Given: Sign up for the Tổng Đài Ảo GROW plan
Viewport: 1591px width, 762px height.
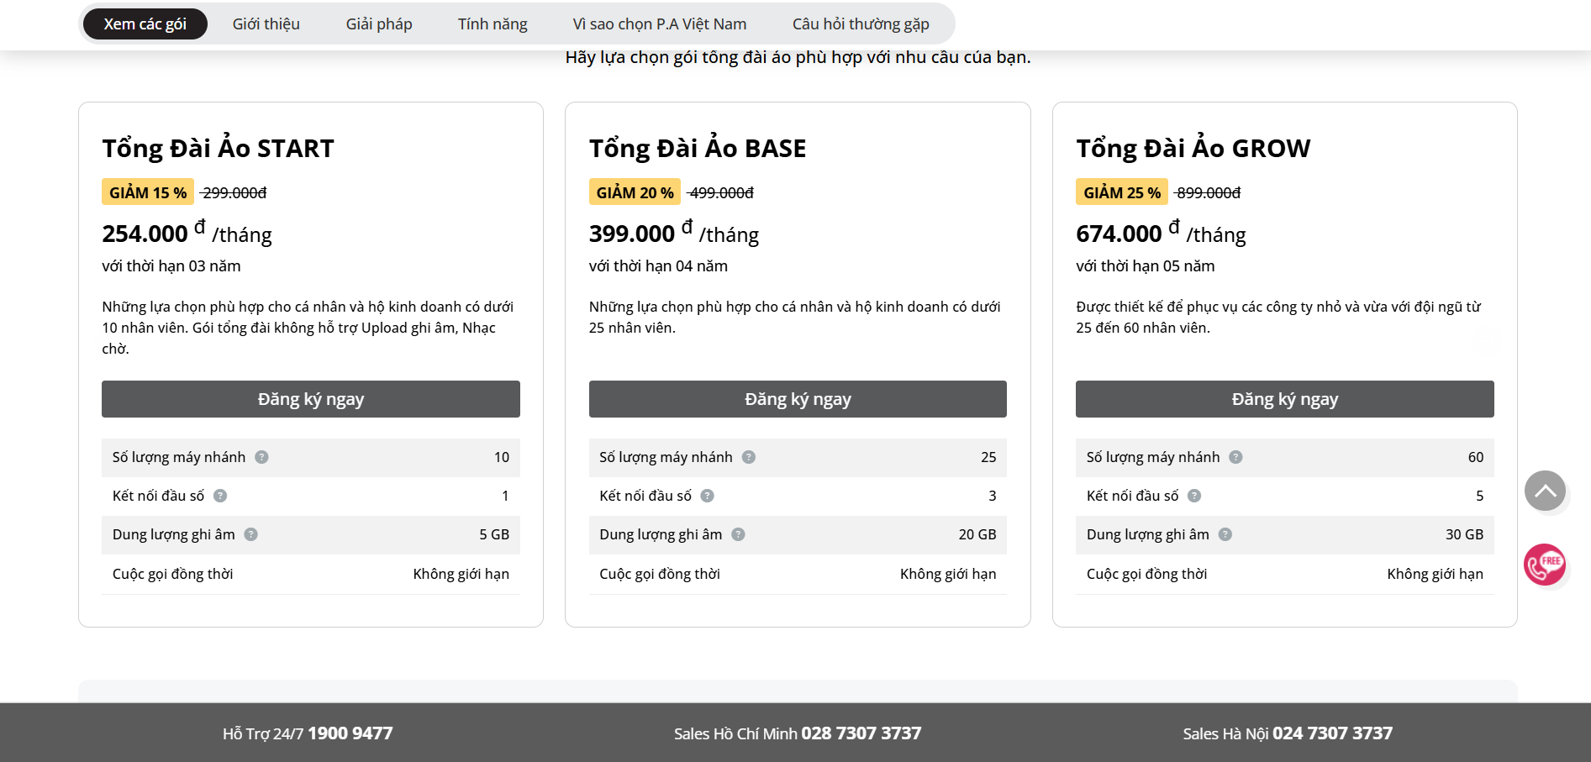Looking at the screenshot, I should (x=1284, y=399).
